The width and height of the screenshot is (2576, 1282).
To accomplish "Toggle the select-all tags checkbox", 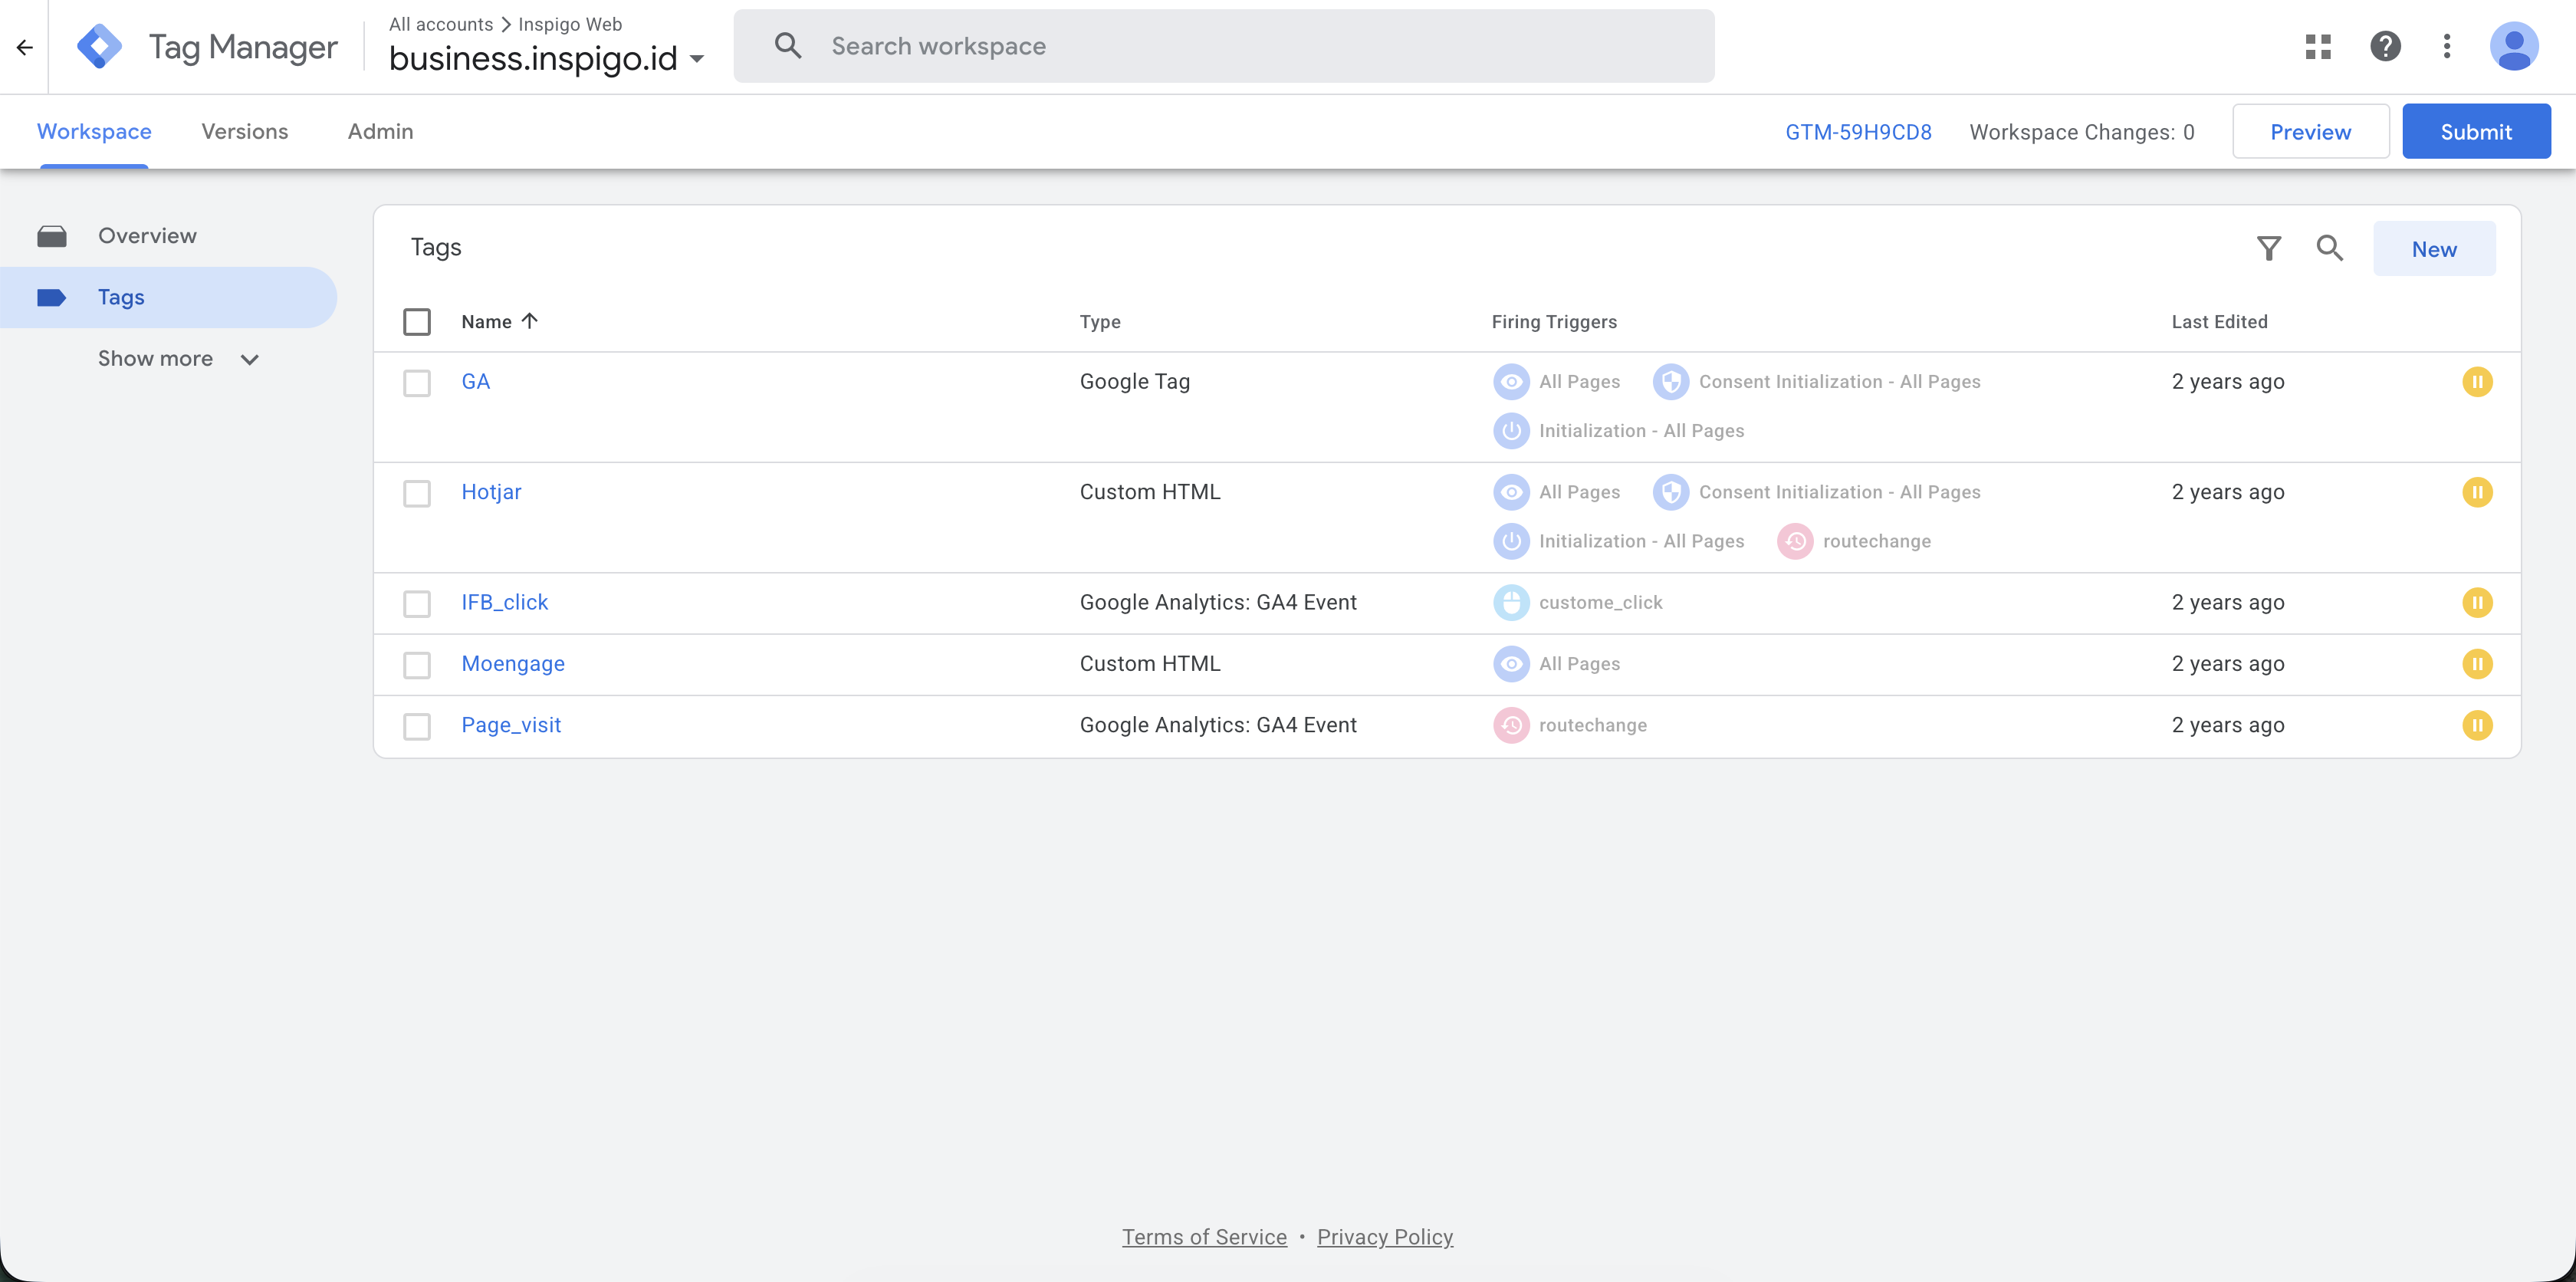I will pyautogui.click(x=417, y=322).
